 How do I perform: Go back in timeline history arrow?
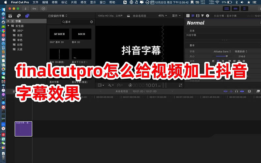coord(100,91)
